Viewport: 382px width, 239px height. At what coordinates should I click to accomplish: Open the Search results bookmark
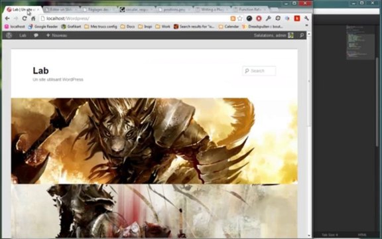tap(194, 27)
